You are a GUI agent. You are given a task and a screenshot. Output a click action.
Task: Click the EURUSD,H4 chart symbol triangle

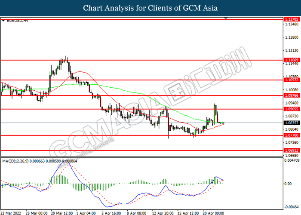(x=4, y=21)
